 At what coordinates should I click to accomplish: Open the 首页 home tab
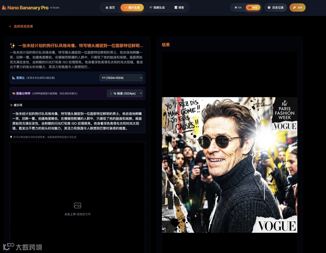pos(110,8)
